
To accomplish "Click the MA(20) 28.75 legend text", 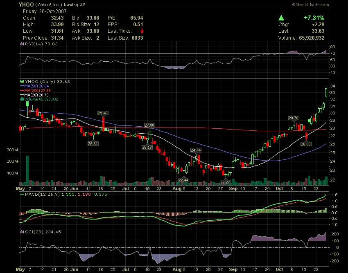I will pyautogui.click(x=36, y=95).
